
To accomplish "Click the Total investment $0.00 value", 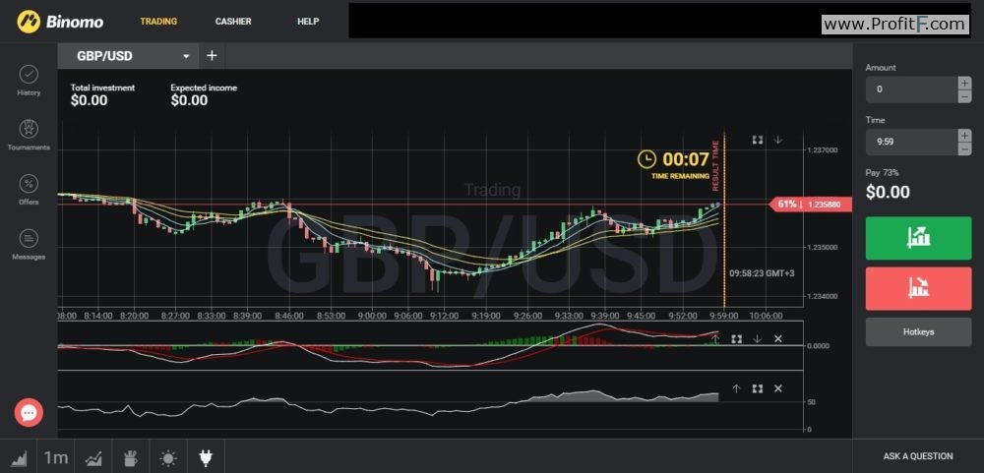I will coord(90,100).
